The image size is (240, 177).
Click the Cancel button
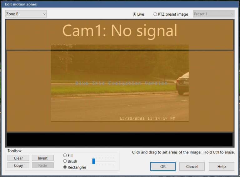192,166
